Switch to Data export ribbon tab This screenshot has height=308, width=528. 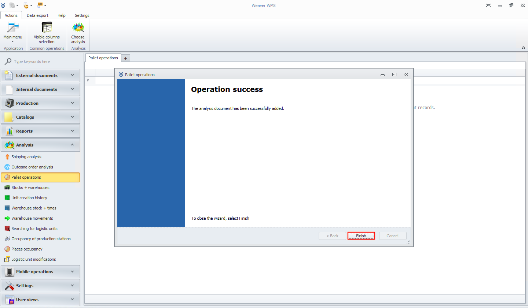[x=37, y=15]
